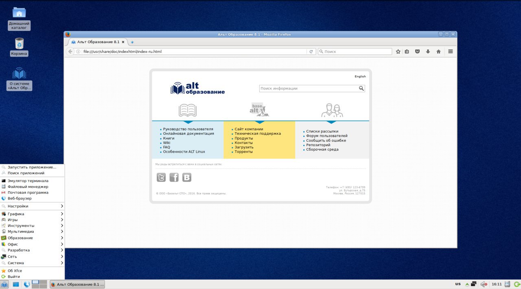521x289 pixels.
Task: Switch keyboard layout via us indicator
Action: [x=458, y=284]
